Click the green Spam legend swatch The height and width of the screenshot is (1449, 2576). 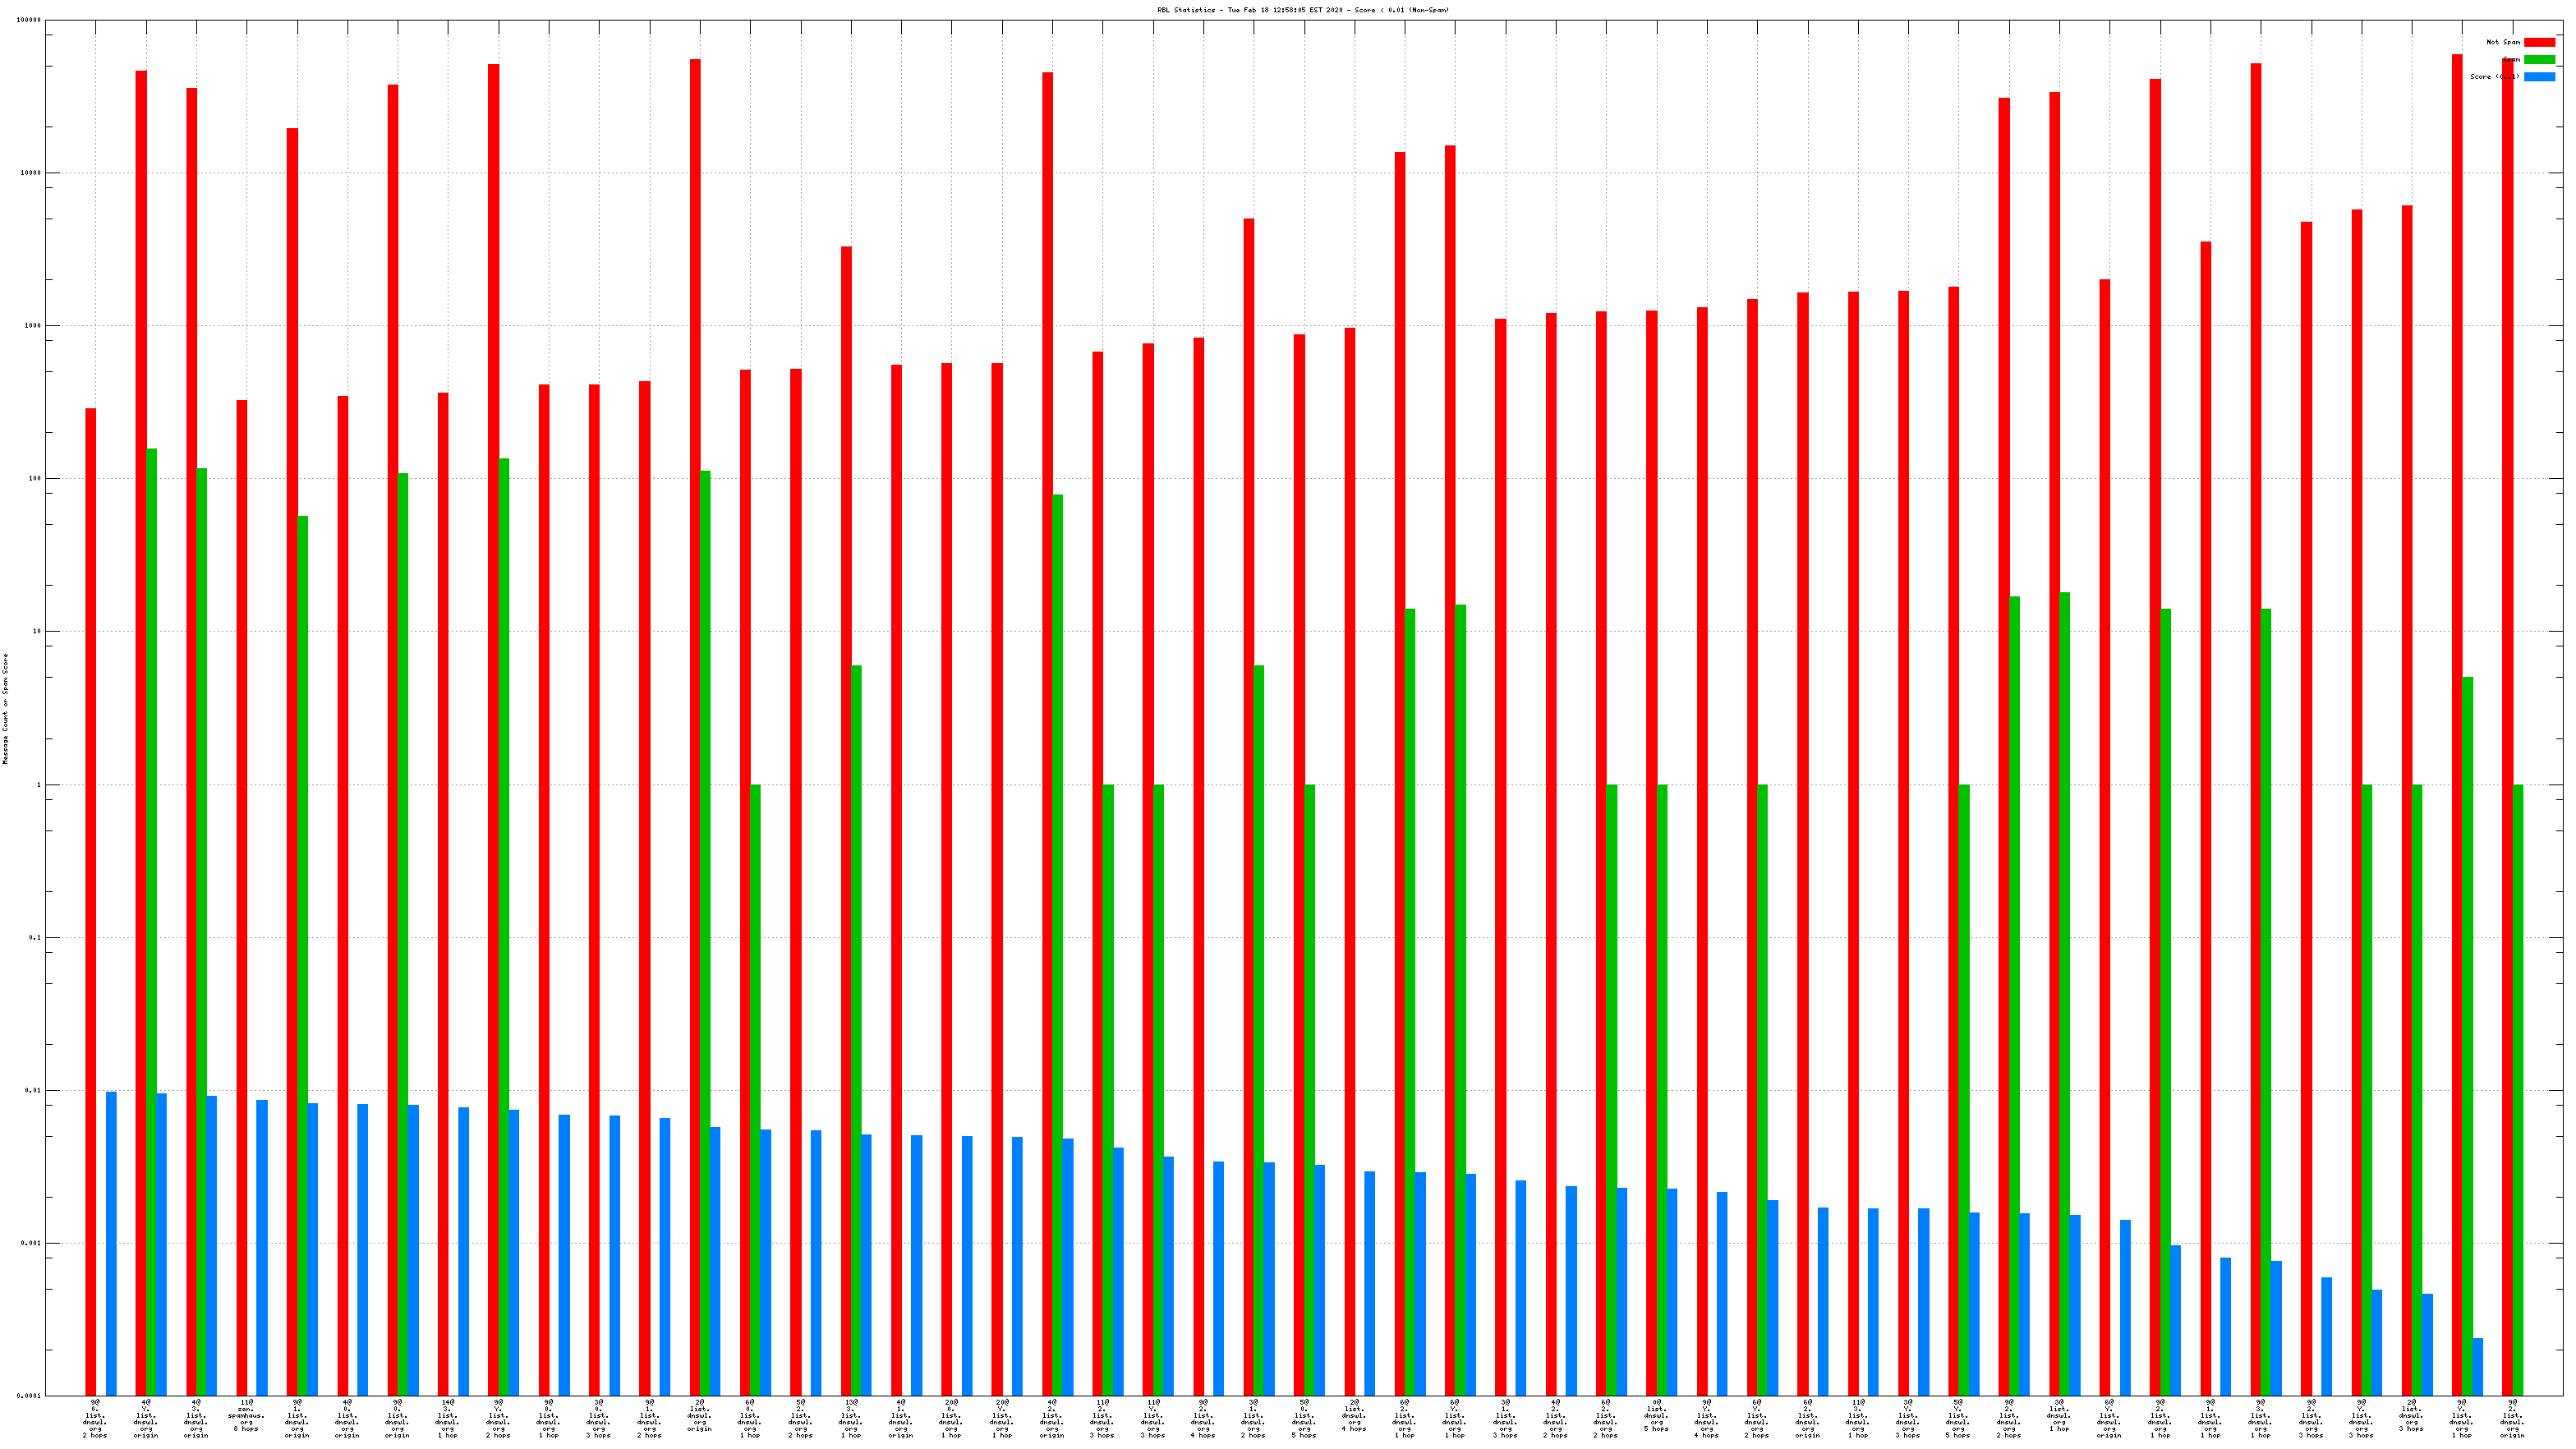point(2539,59)
